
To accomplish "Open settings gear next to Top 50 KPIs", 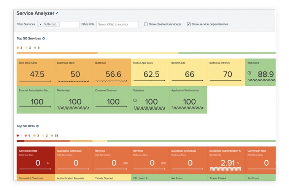I will click(x=37, y=126).
